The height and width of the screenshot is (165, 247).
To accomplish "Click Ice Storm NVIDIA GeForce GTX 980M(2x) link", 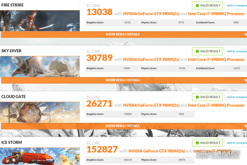I will pos(157,151).
